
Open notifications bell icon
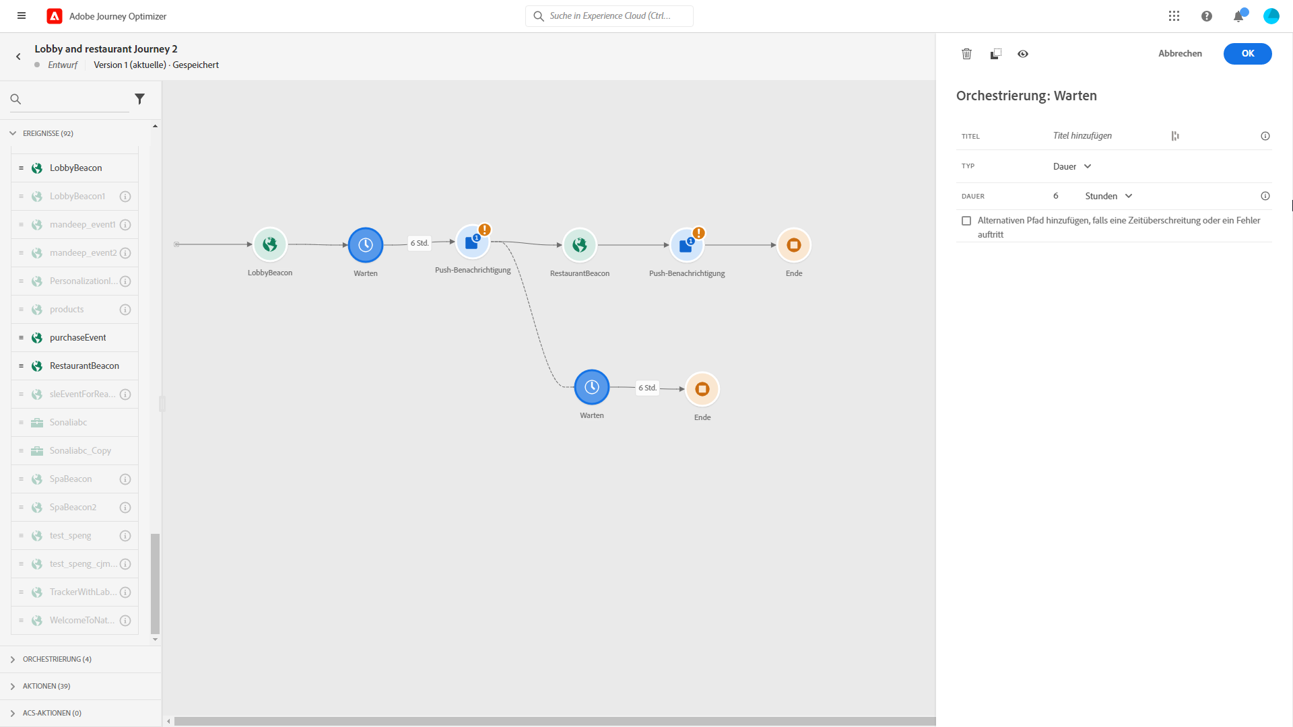(1238, 16)
